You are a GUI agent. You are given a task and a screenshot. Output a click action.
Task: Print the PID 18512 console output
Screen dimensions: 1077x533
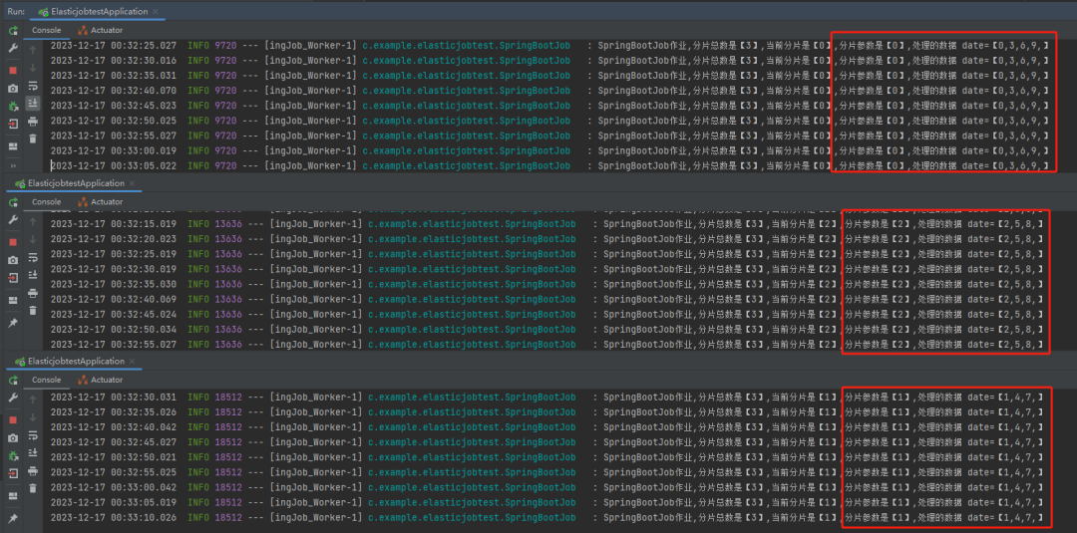(33, 471)
